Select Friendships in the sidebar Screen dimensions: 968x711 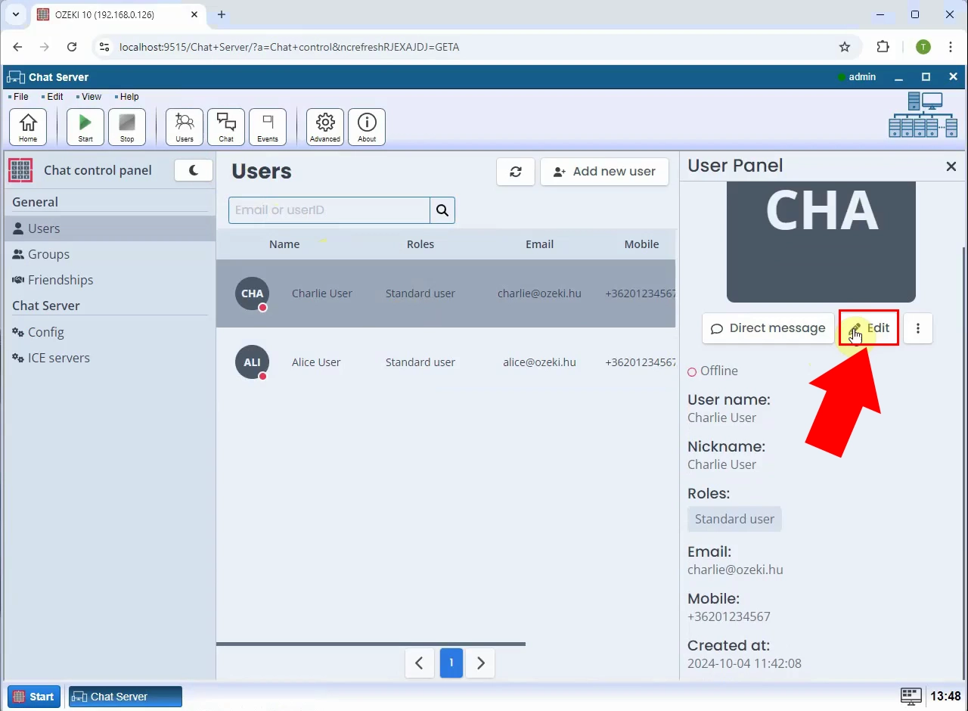110,280
